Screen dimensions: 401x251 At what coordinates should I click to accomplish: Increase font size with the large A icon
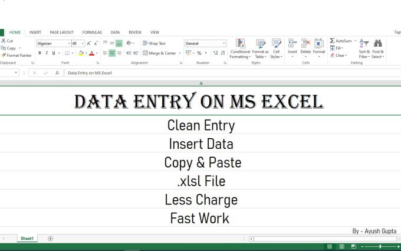coord(88,43)
